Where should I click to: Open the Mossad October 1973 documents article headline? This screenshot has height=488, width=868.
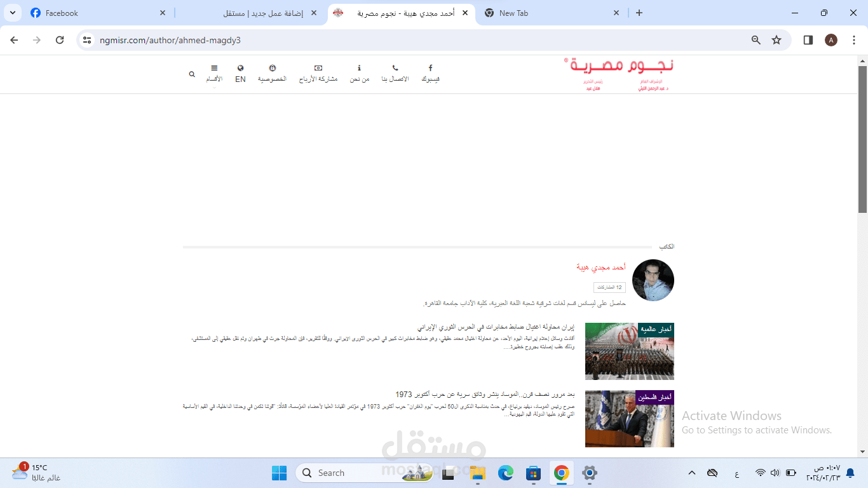tap(485, 395)
